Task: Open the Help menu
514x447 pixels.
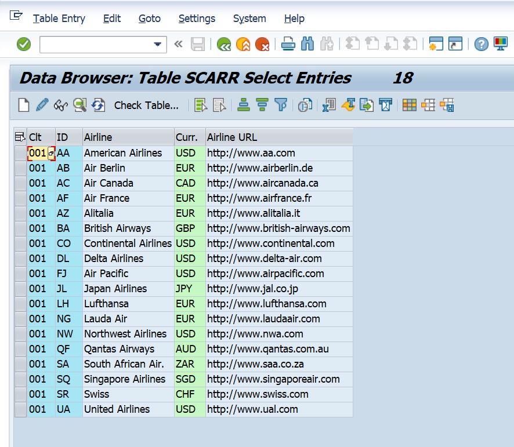Action: [x=294, y=19]
